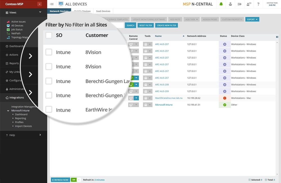This screenshot has width=281, height=183.
Task: Open Active Issues in Views
Action: tap(18, 21)
